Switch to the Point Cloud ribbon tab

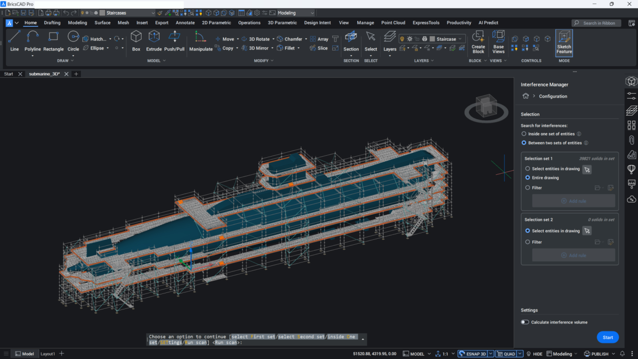(x=393, y=23)
